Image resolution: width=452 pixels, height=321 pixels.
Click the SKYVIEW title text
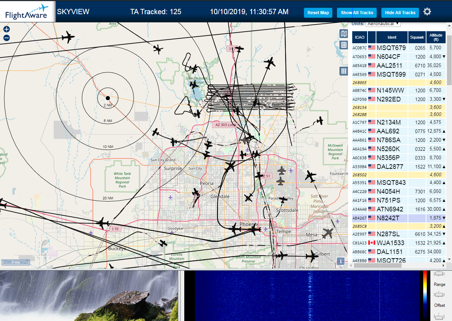tap(73, 12)
